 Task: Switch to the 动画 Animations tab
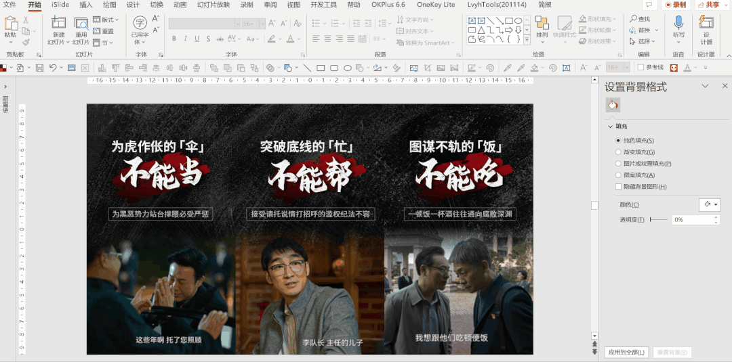click(180, 5)
